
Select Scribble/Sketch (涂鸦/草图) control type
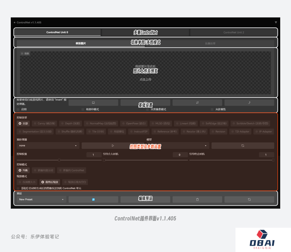pos(251,123)
